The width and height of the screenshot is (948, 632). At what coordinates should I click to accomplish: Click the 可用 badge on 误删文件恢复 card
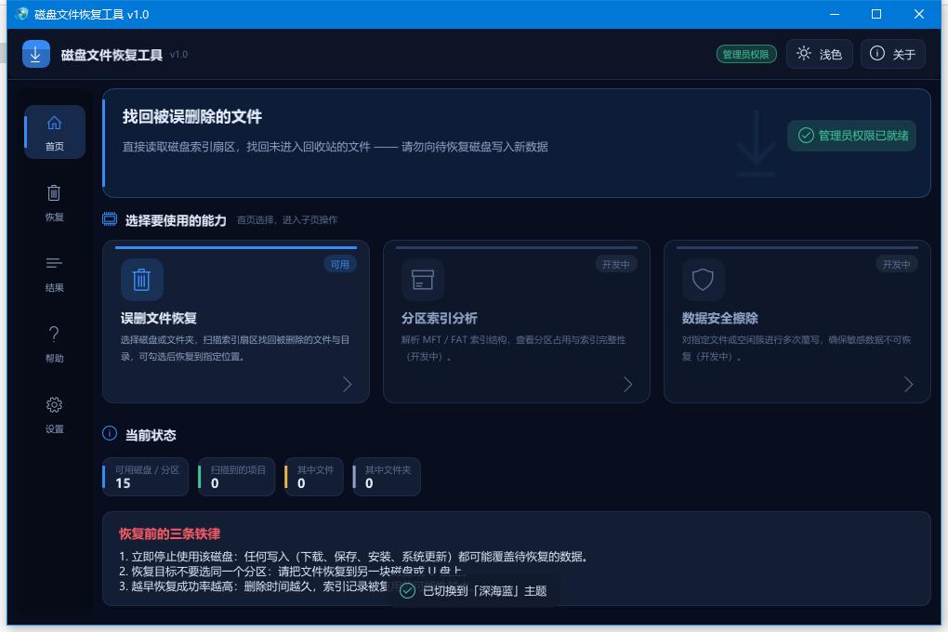(340, 264)
